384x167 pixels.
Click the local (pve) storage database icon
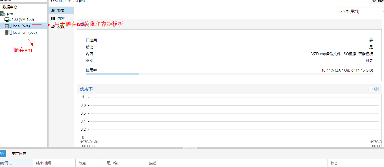point(7,26)
